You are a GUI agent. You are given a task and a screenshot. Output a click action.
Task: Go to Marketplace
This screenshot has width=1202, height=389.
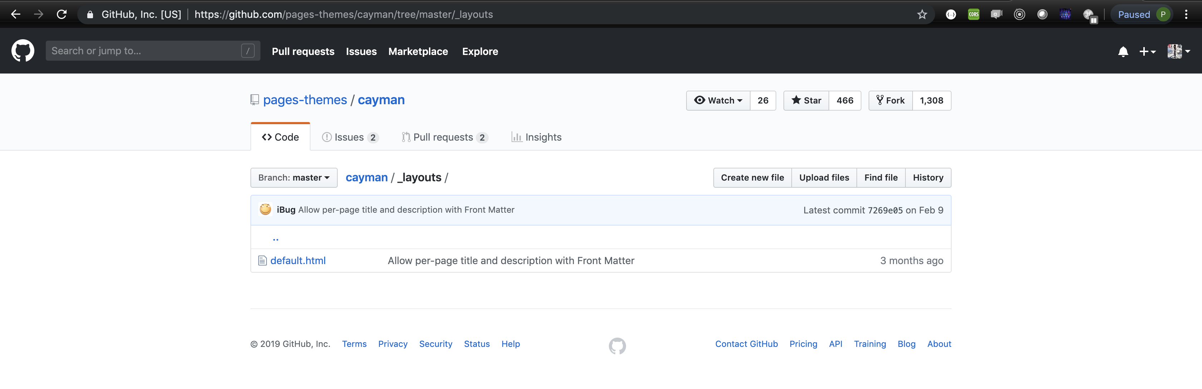tap(418, 52)
